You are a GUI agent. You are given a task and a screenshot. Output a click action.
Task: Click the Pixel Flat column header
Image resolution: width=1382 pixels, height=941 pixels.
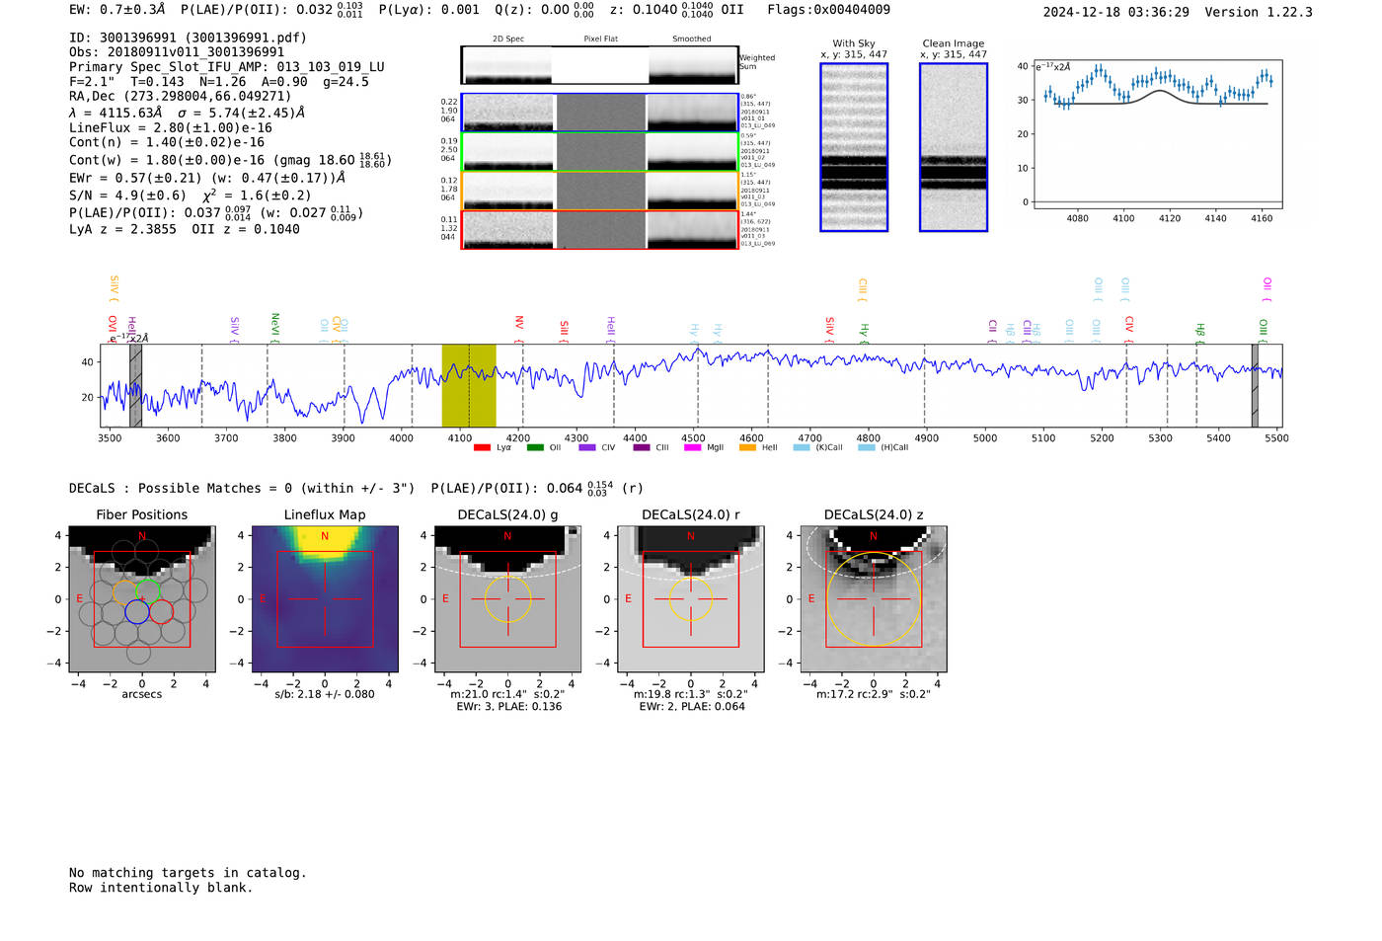point(601,39)
